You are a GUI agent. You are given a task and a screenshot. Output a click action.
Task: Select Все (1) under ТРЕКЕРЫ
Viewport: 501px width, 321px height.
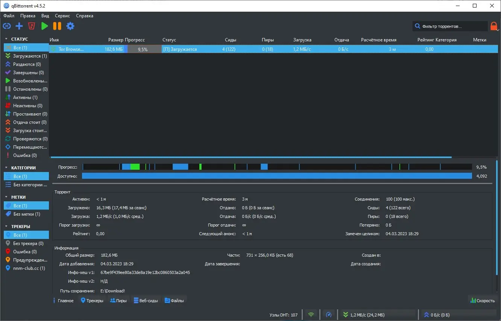click(26, 235)
